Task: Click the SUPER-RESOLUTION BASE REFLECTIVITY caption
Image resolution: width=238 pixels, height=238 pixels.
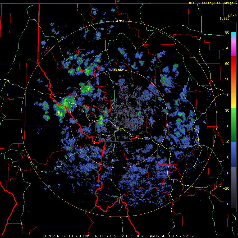Action: [x=83, y=236]
